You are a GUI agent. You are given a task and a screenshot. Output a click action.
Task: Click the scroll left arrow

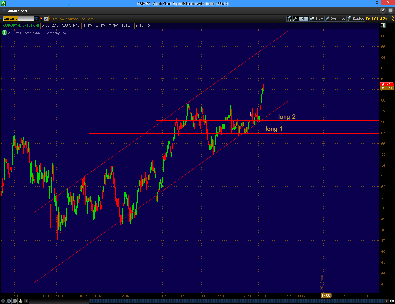pos(26,301)
